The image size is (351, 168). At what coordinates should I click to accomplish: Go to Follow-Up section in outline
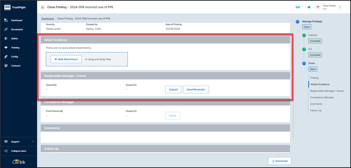tap(316, 110)
